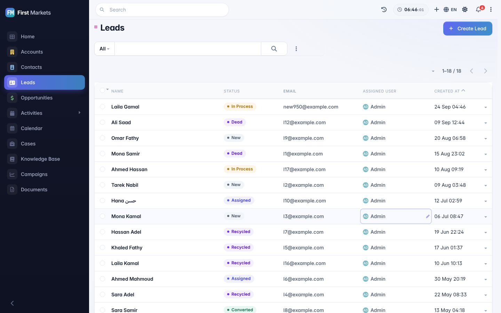Expand the Activities submenu arrow

click(79, 113)
